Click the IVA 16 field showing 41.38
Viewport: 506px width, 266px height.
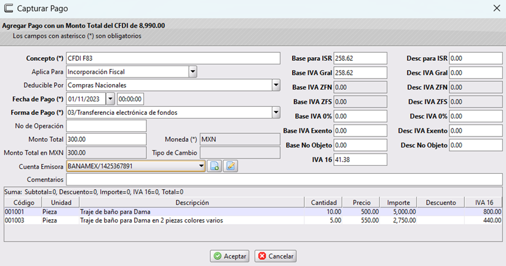pyautogui.click(x=360, y=160)
